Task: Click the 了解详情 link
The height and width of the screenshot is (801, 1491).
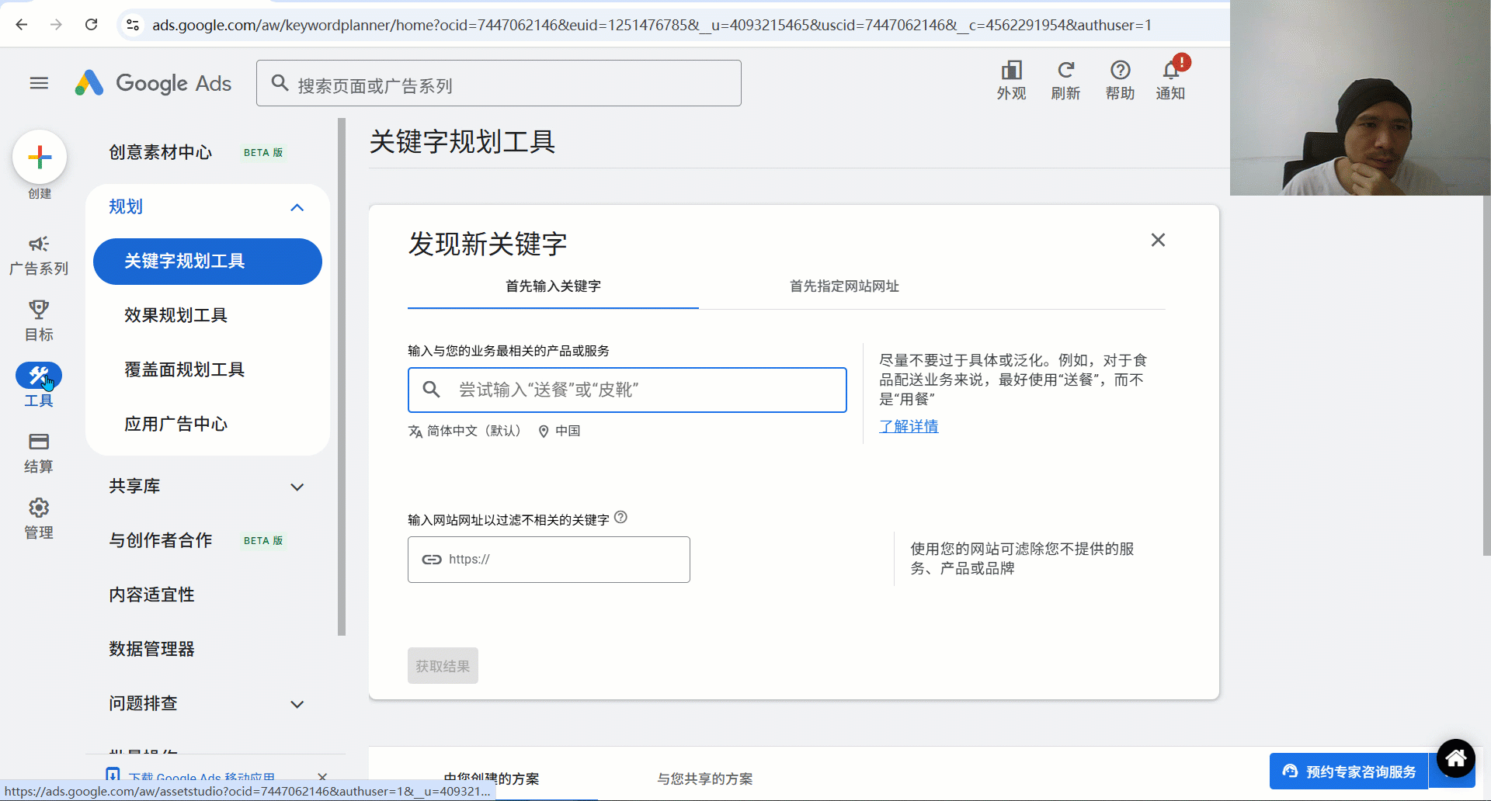Action: point(909,426)
